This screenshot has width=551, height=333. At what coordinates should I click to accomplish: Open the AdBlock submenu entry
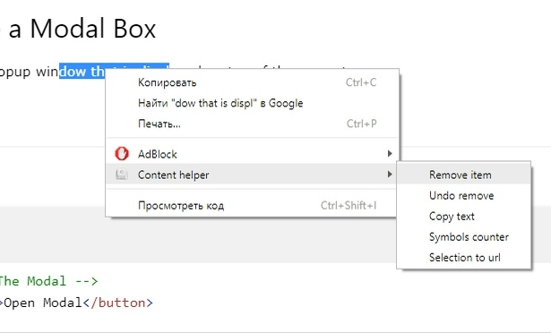coord(252,154)
